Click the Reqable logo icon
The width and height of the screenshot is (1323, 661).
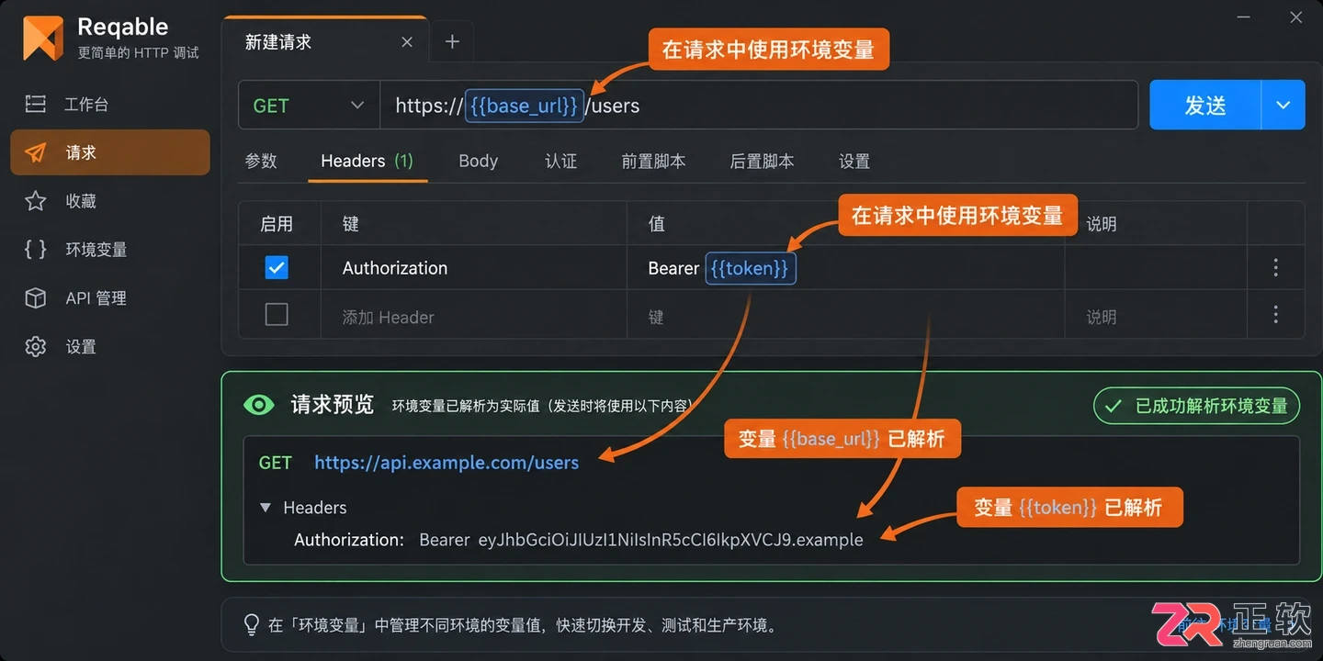click(x=43, y=39)
